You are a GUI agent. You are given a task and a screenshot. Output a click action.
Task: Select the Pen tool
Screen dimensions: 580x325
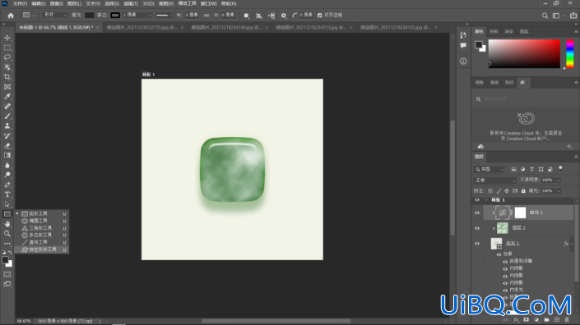[7, 185]
